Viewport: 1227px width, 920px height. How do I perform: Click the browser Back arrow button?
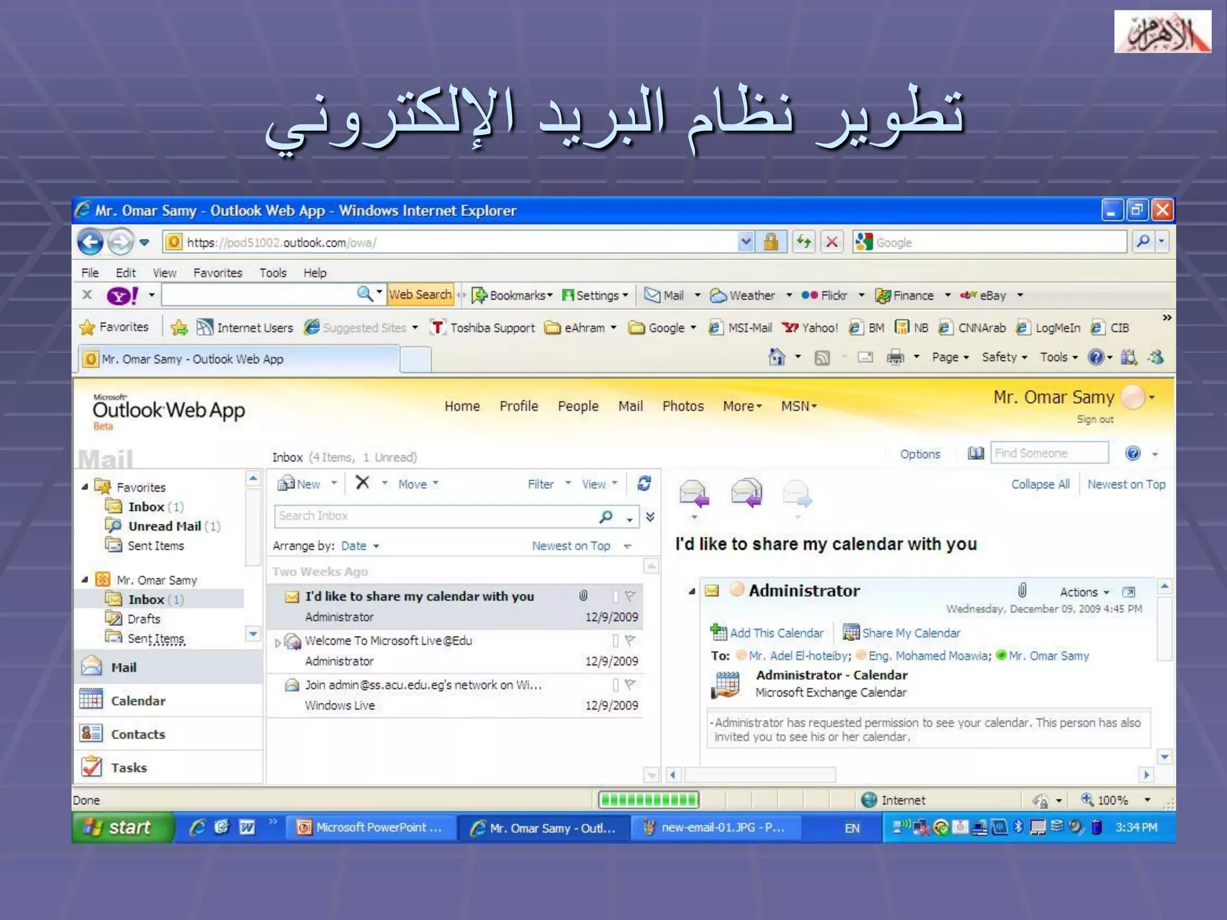(91, 243)
